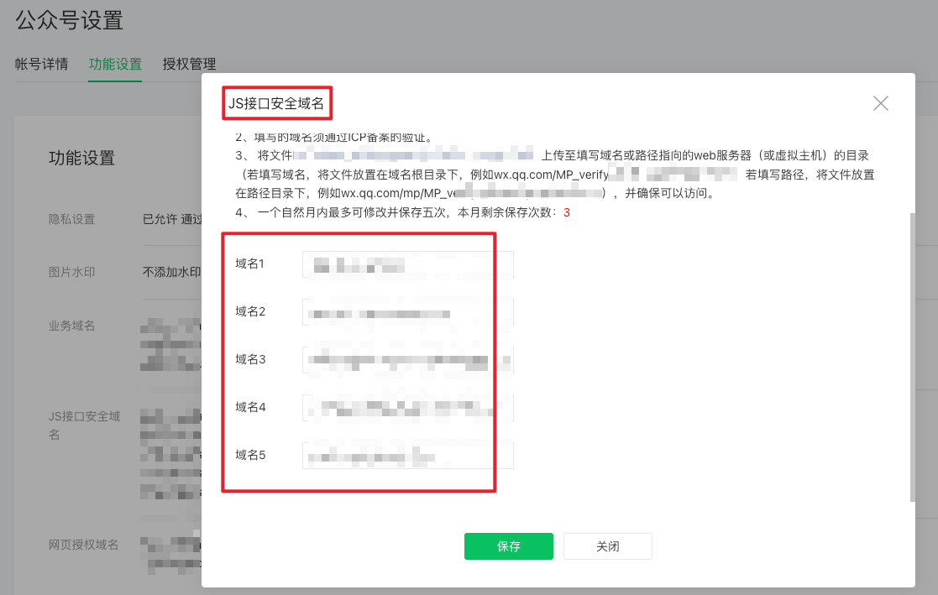Click the green 保存 button
This screenshot has height=595, width=938.
click(509, 546)
